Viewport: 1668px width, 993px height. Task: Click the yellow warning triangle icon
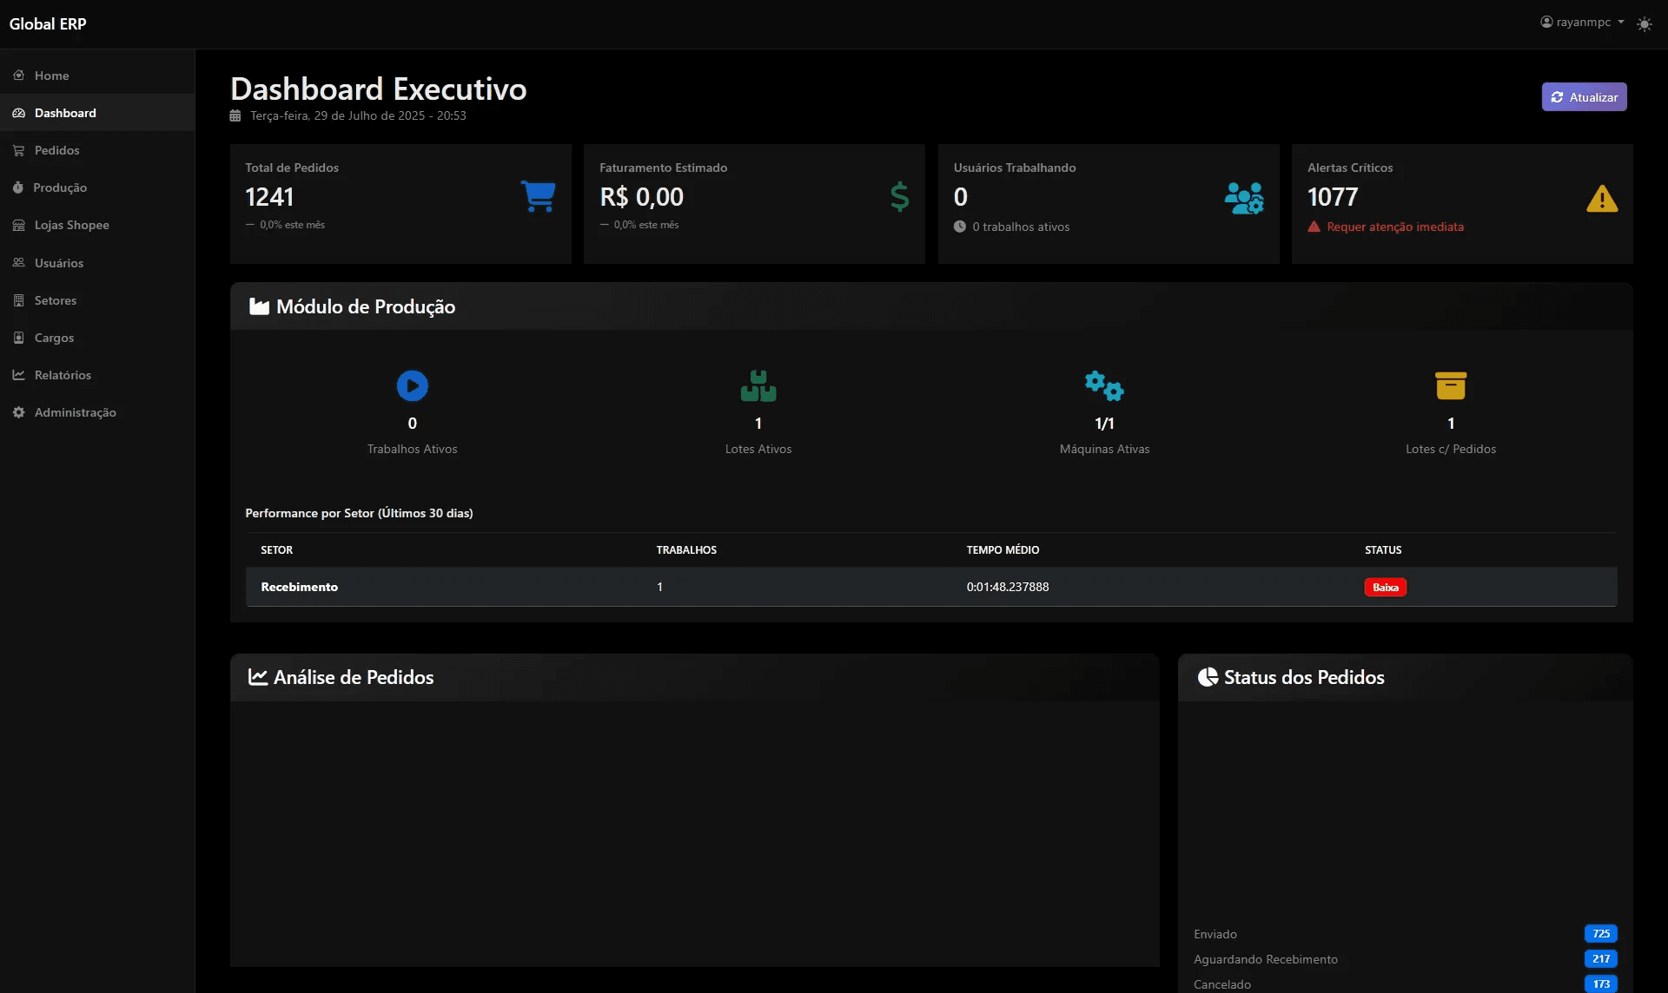1601,199
